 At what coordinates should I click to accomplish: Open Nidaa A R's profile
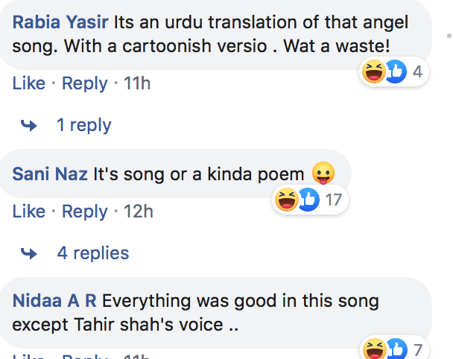point(54,301)
